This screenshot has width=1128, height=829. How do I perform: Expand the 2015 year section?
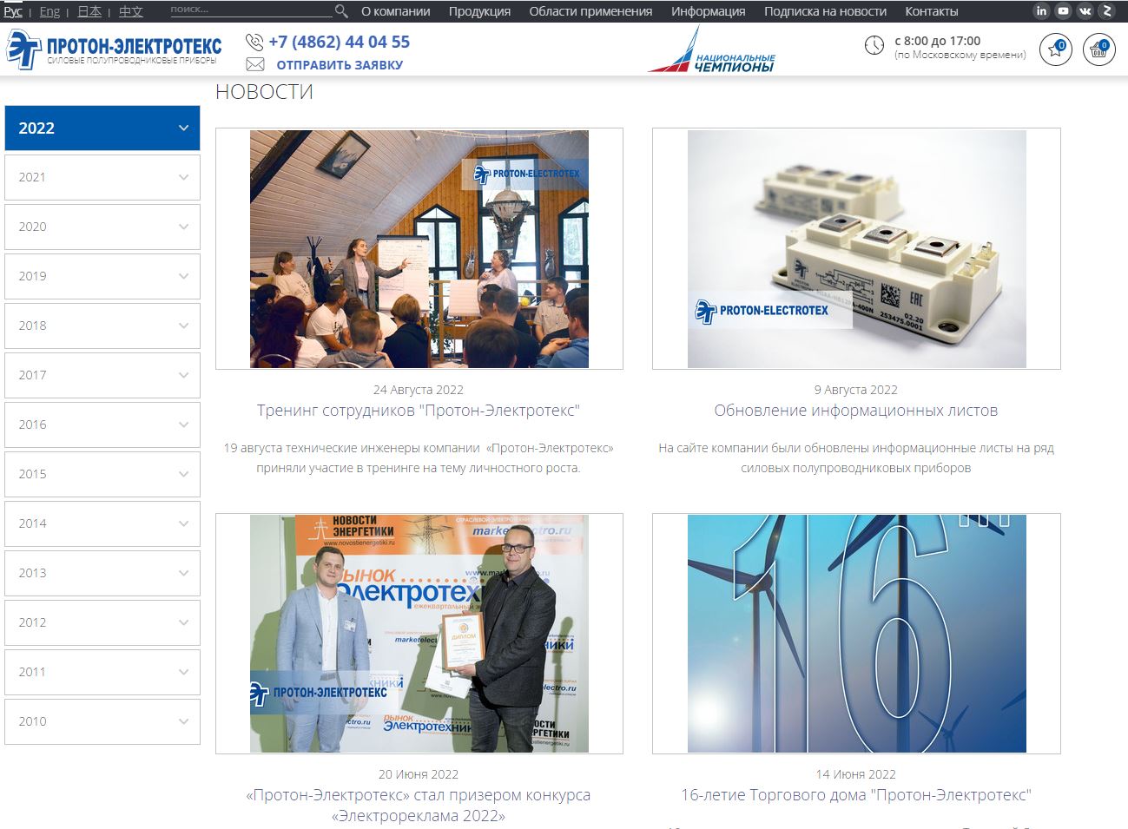point(102,474)
